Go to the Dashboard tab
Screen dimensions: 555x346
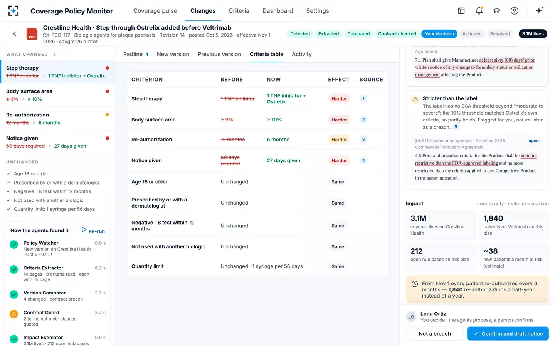pyautogui.click(x=277, y=11)
